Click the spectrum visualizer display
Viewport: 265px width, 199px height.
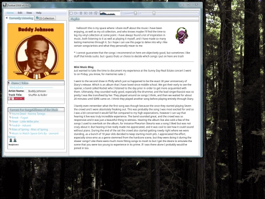tap(110, 13)
